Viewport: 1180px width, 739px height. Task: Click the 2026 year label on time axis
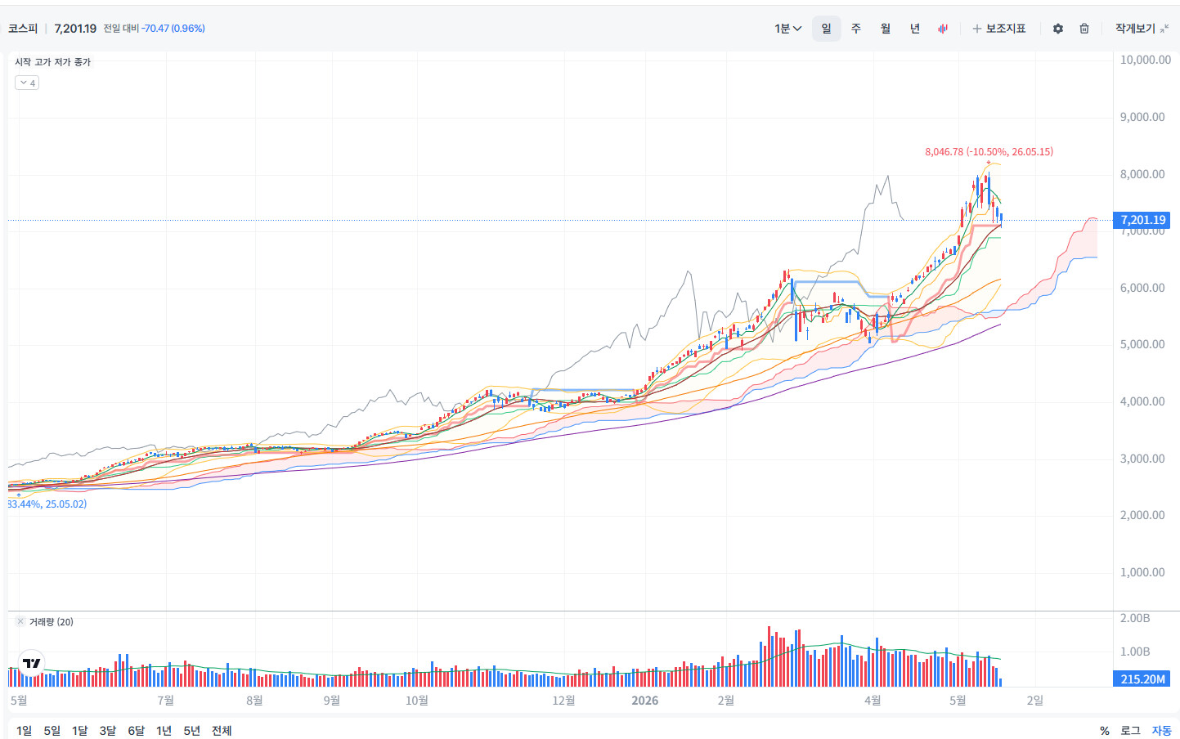click(x=645, y=701)
